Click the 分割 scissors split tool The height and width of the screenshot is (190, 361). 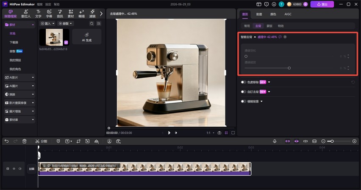pyautogui.click(x=41, y=141)
